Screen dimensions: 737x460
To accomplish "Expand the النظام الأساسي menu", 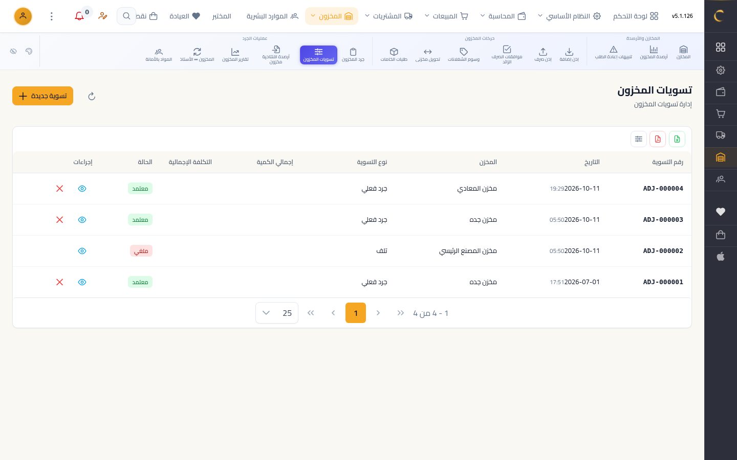I will [569, 16].
